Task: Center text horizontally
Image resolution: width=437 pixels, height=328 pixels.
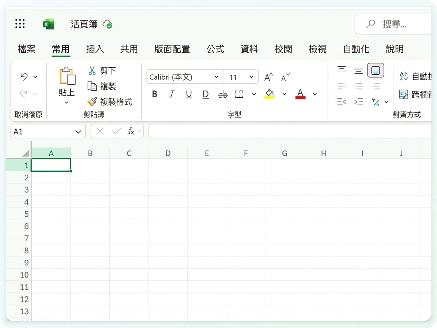Action: coord(359,86)
